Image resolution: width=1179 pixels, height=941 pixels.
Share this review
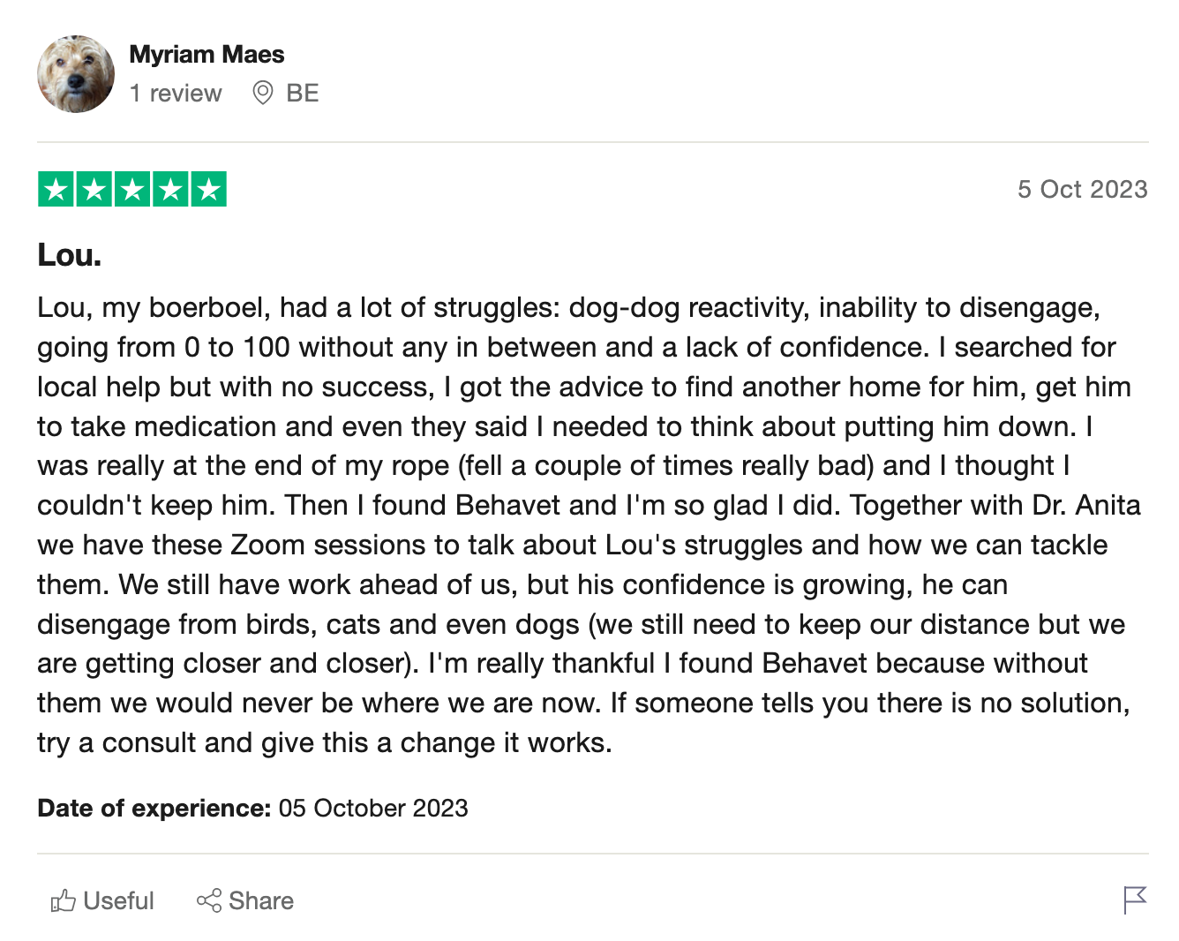click(x=245, y=900)
